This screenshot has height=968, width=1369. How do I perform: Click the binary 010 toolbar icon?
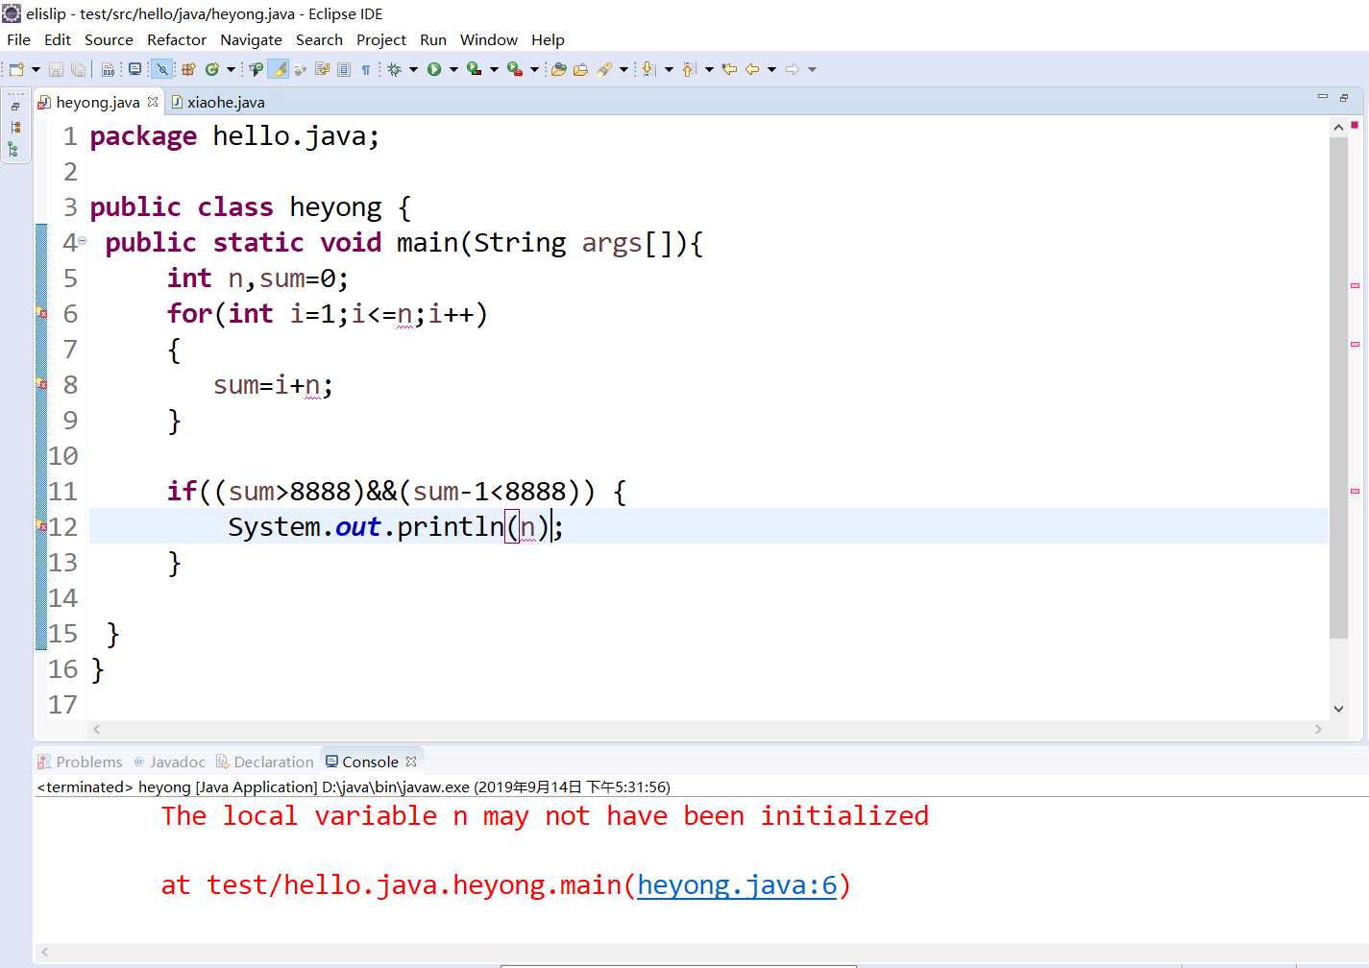(108, 69)
